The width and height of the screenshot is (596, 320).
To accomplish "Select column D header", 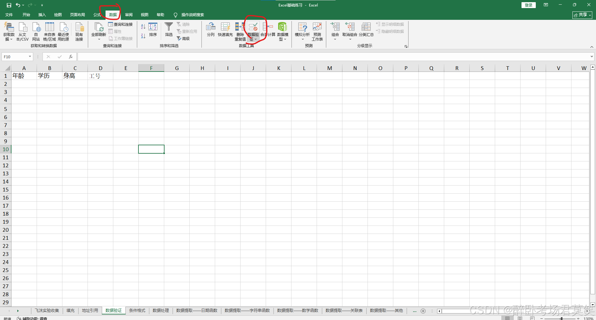I will [x=100, y=68].
